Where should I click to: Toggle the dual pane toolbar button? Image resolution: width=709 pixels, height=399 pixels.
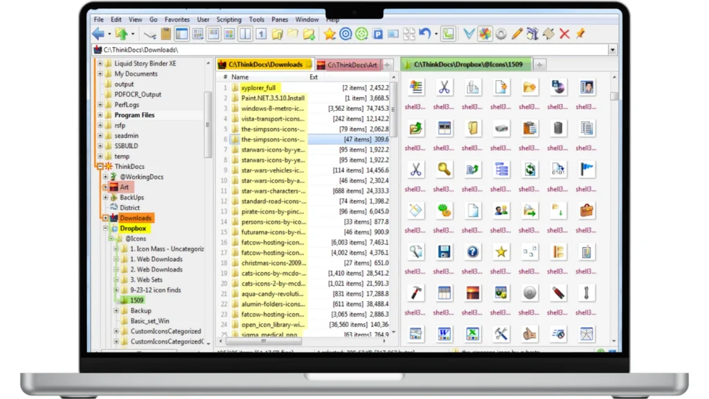(245, 34)
